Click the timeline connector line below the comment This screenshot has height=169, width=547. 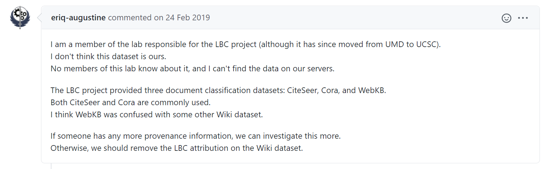(52, 166)
